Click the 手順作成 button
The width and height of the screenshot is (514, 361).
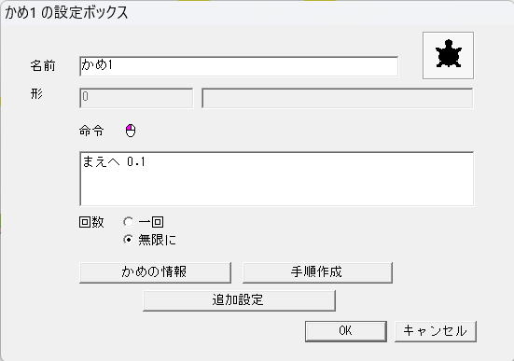pyautogui.click(x=317, y=272)
